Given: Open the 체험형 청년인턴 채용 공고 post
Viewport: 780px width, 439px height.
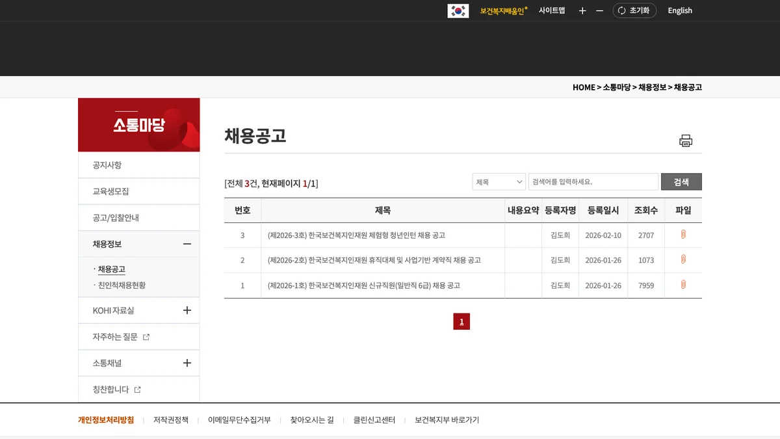Looking at the screenshot, I should click(356, 235).
